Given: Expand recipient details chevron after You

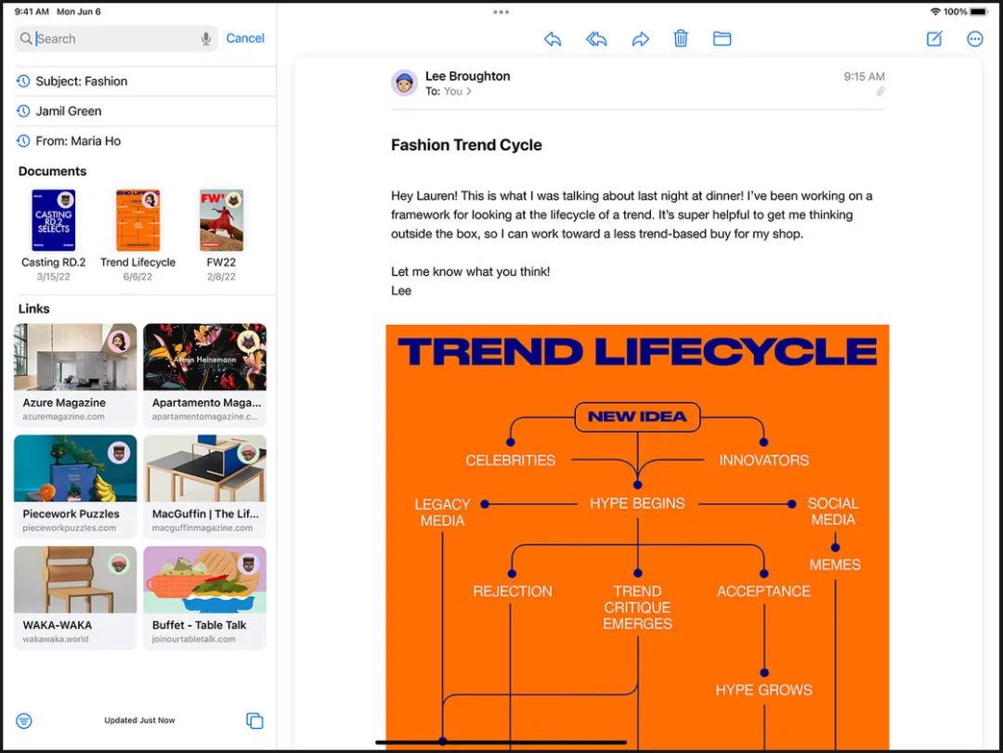Looking at the screenshot, I should click(469, 92).
